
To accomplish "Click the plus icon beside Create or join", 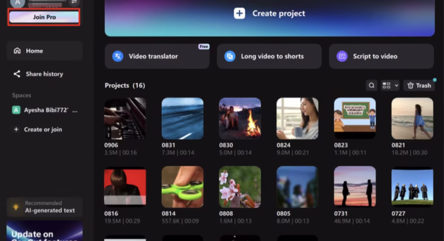I will (16, 129).
